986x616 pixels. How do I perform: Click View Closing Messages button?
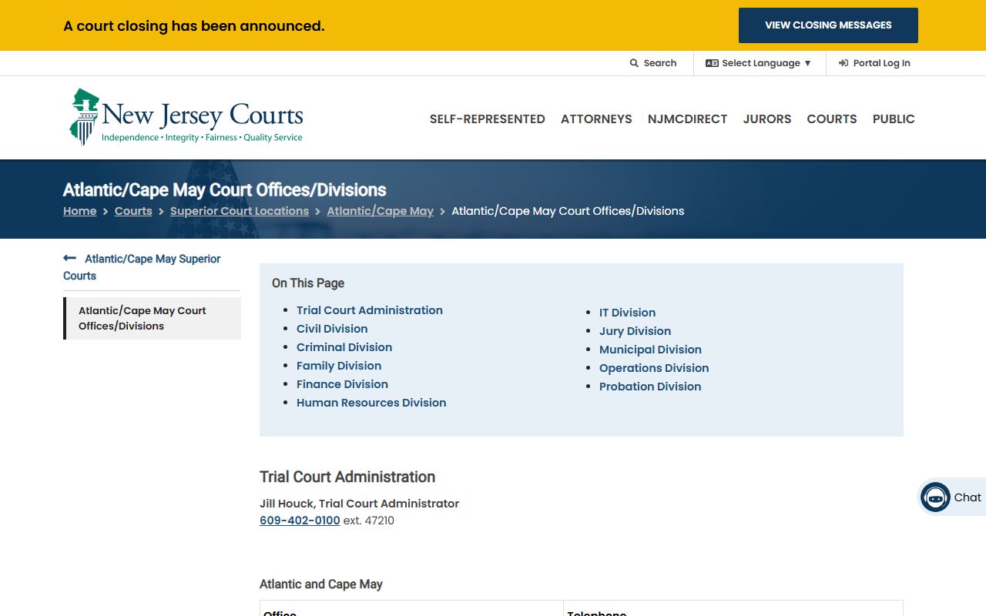828,25
